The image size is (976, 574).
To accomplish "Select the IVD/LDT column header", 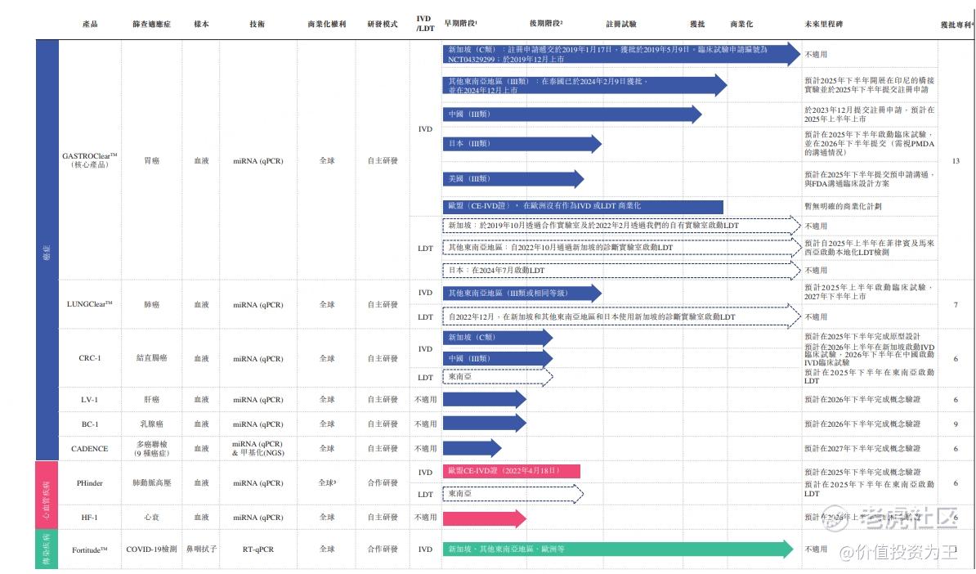I will (424, 20).
